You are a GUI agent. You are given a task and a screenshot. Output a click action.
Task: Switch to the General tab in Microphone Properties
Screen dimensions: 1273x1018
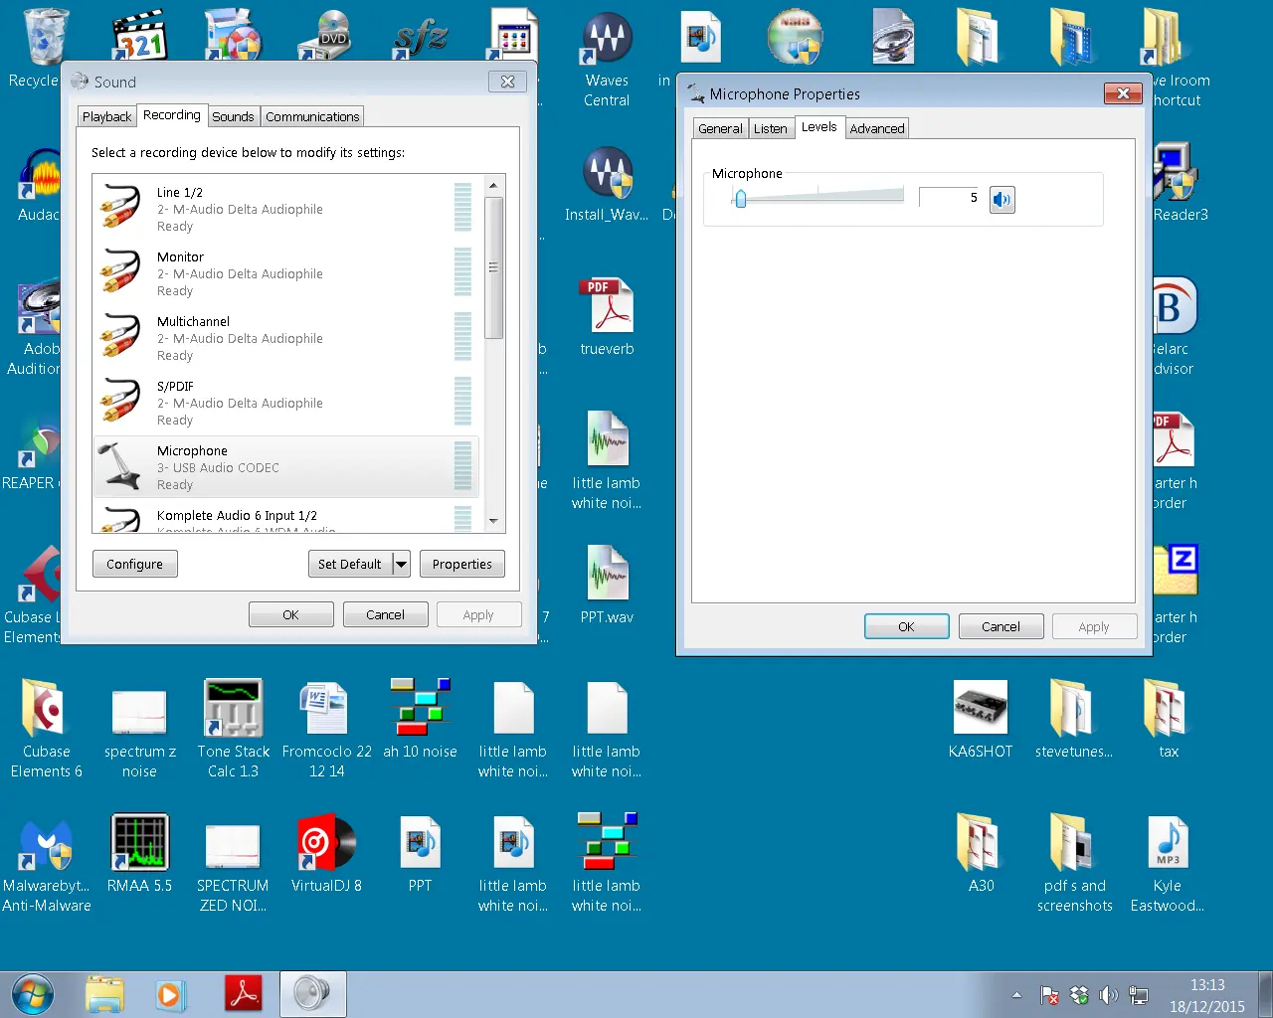click(x=720, y=128)
